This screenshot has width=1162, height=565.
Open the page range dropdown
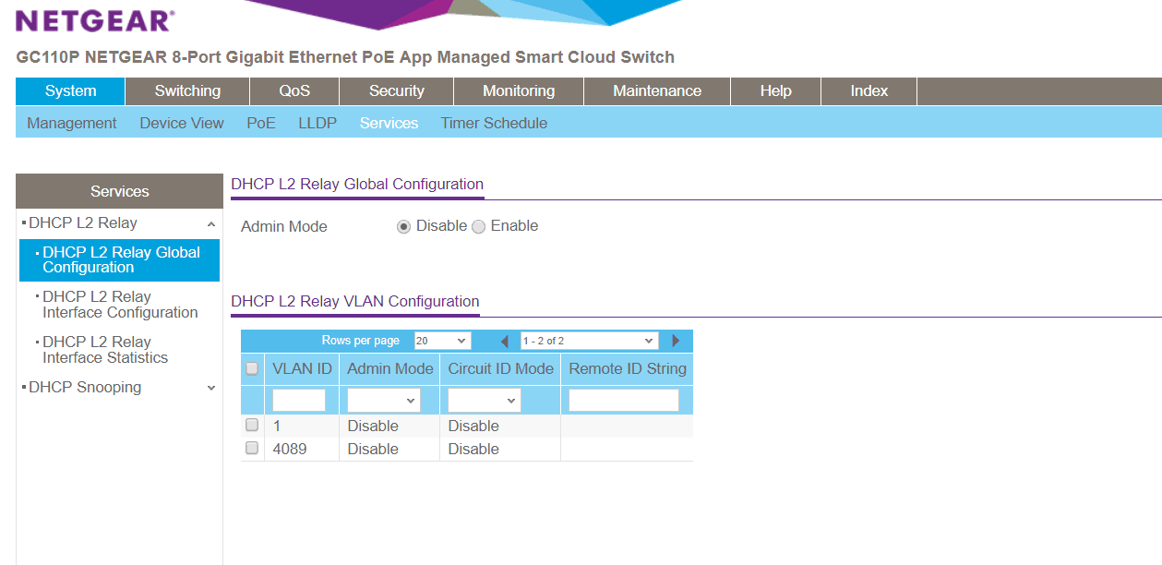click(589, 342)
